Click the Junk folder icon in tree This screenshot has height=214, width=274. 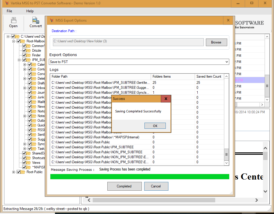point(34,97)
